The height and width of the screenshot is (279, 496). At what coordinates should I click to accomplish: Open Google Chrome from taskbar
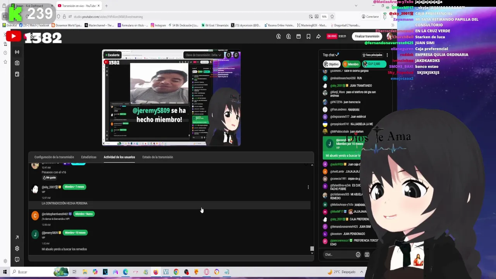click(x=176, y=272)
